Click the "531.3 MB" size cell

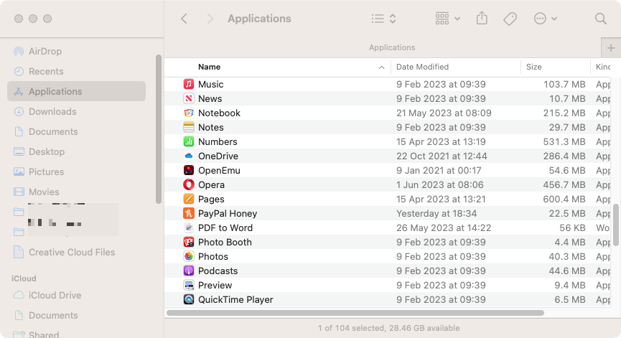point(564,141)
